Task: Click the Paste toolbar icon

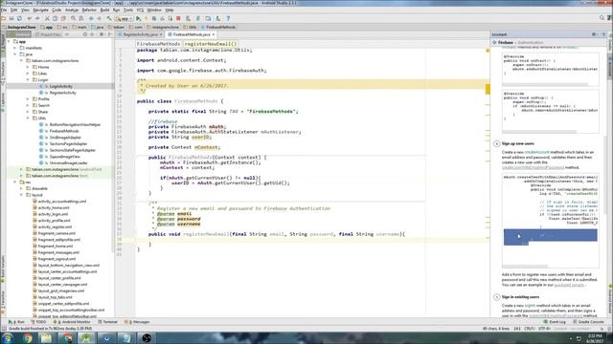Action: point(63,18)
